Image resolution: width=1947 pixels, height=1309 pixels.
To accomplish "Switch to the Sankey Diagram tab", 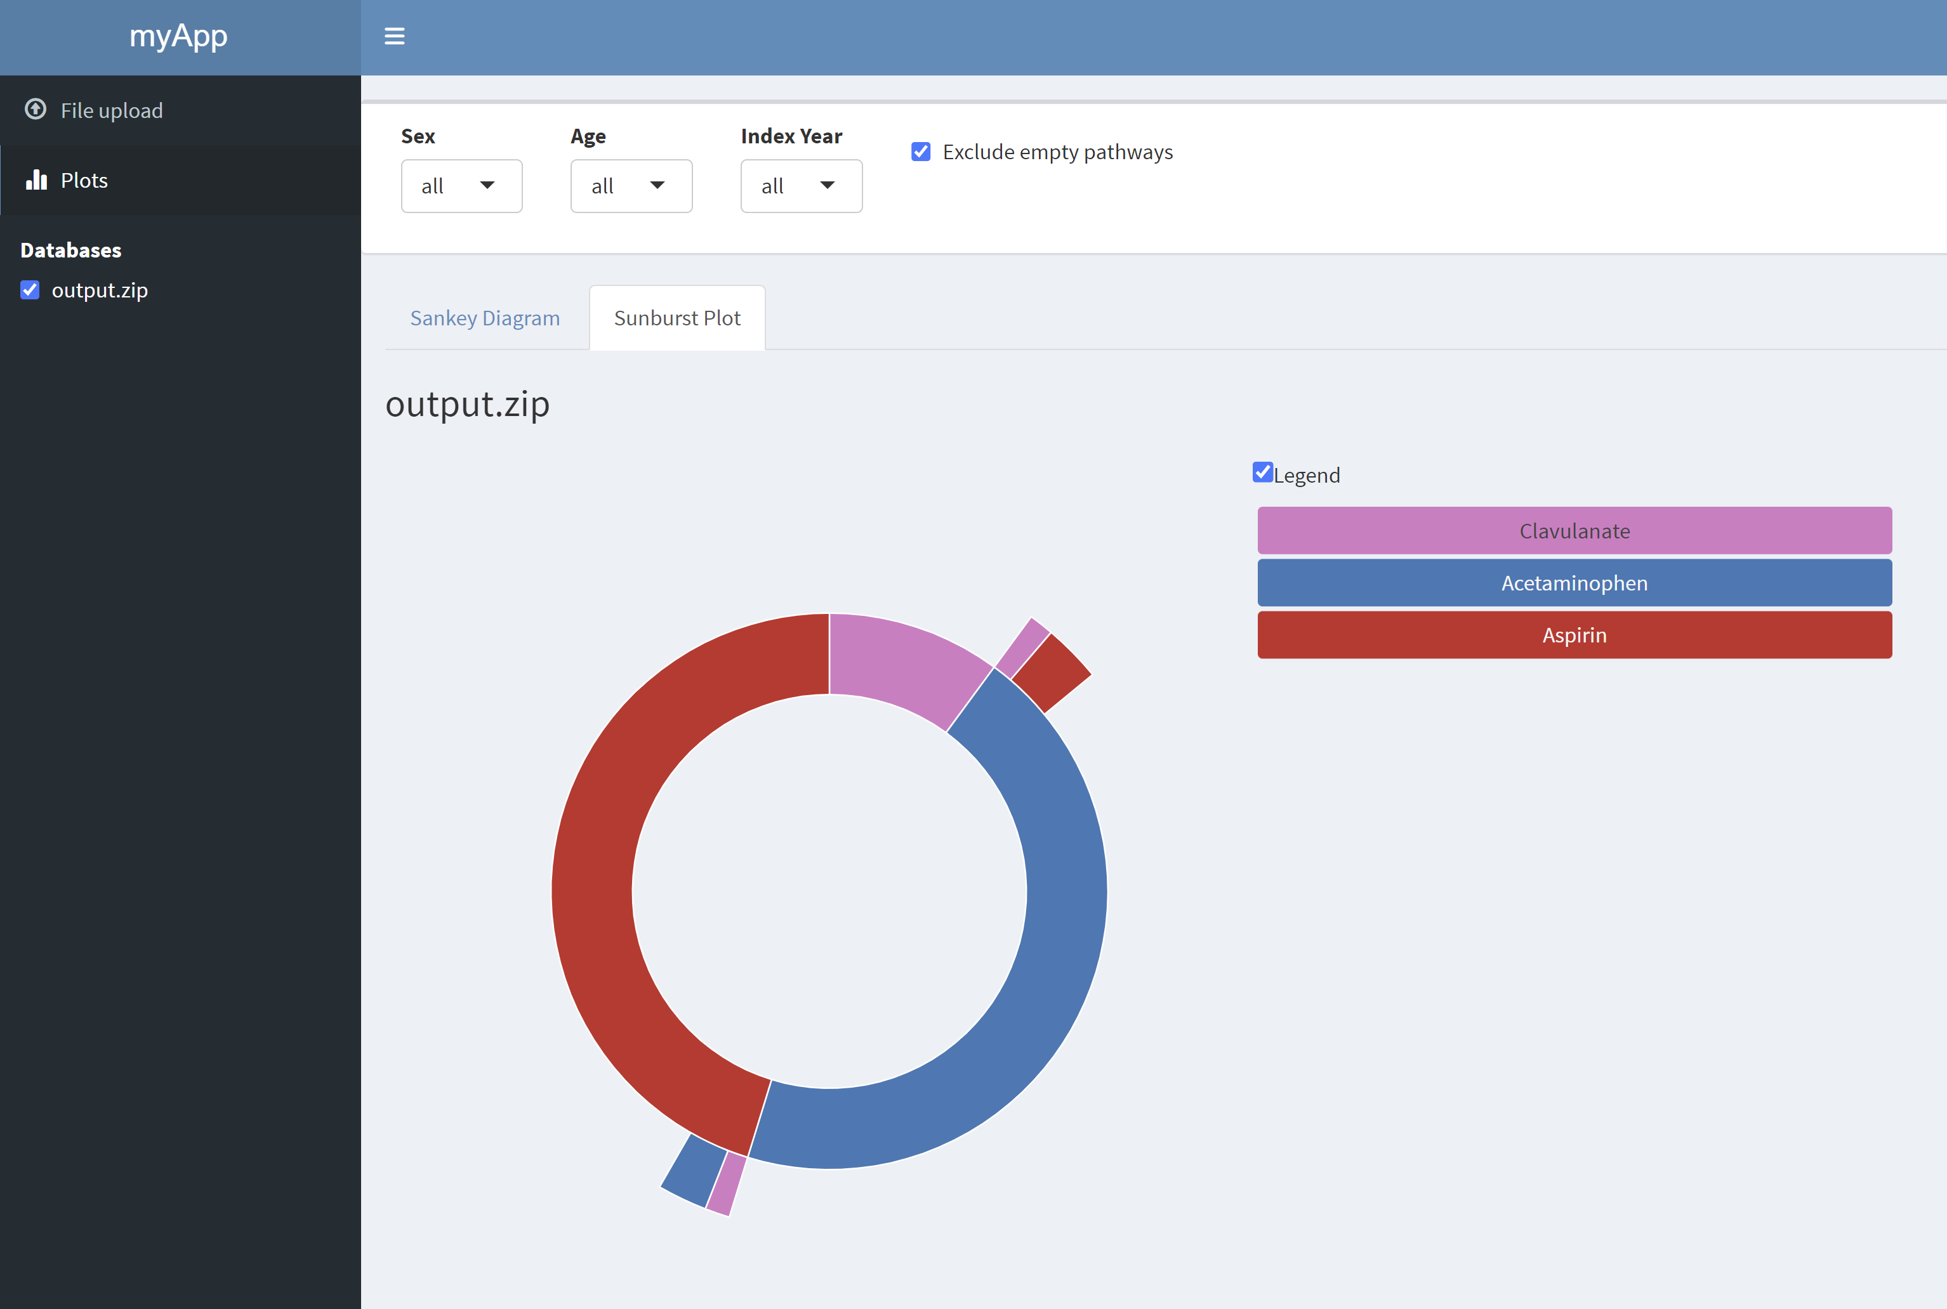I will click(x=484, y=318).
